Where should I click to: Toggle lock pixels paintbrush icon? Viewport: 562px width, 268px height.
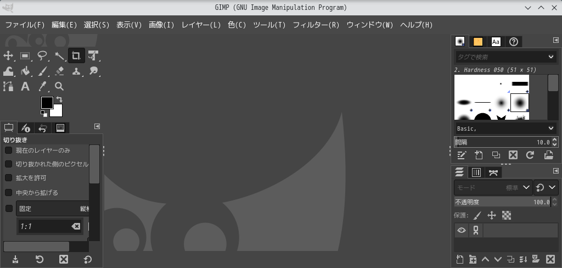[477, 215]
